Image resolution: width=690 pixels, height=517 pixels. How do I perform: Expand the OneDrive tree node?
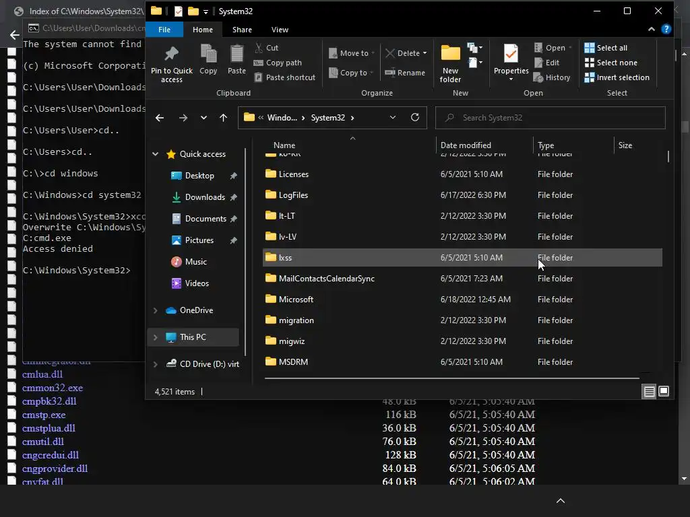pos(156,310)
